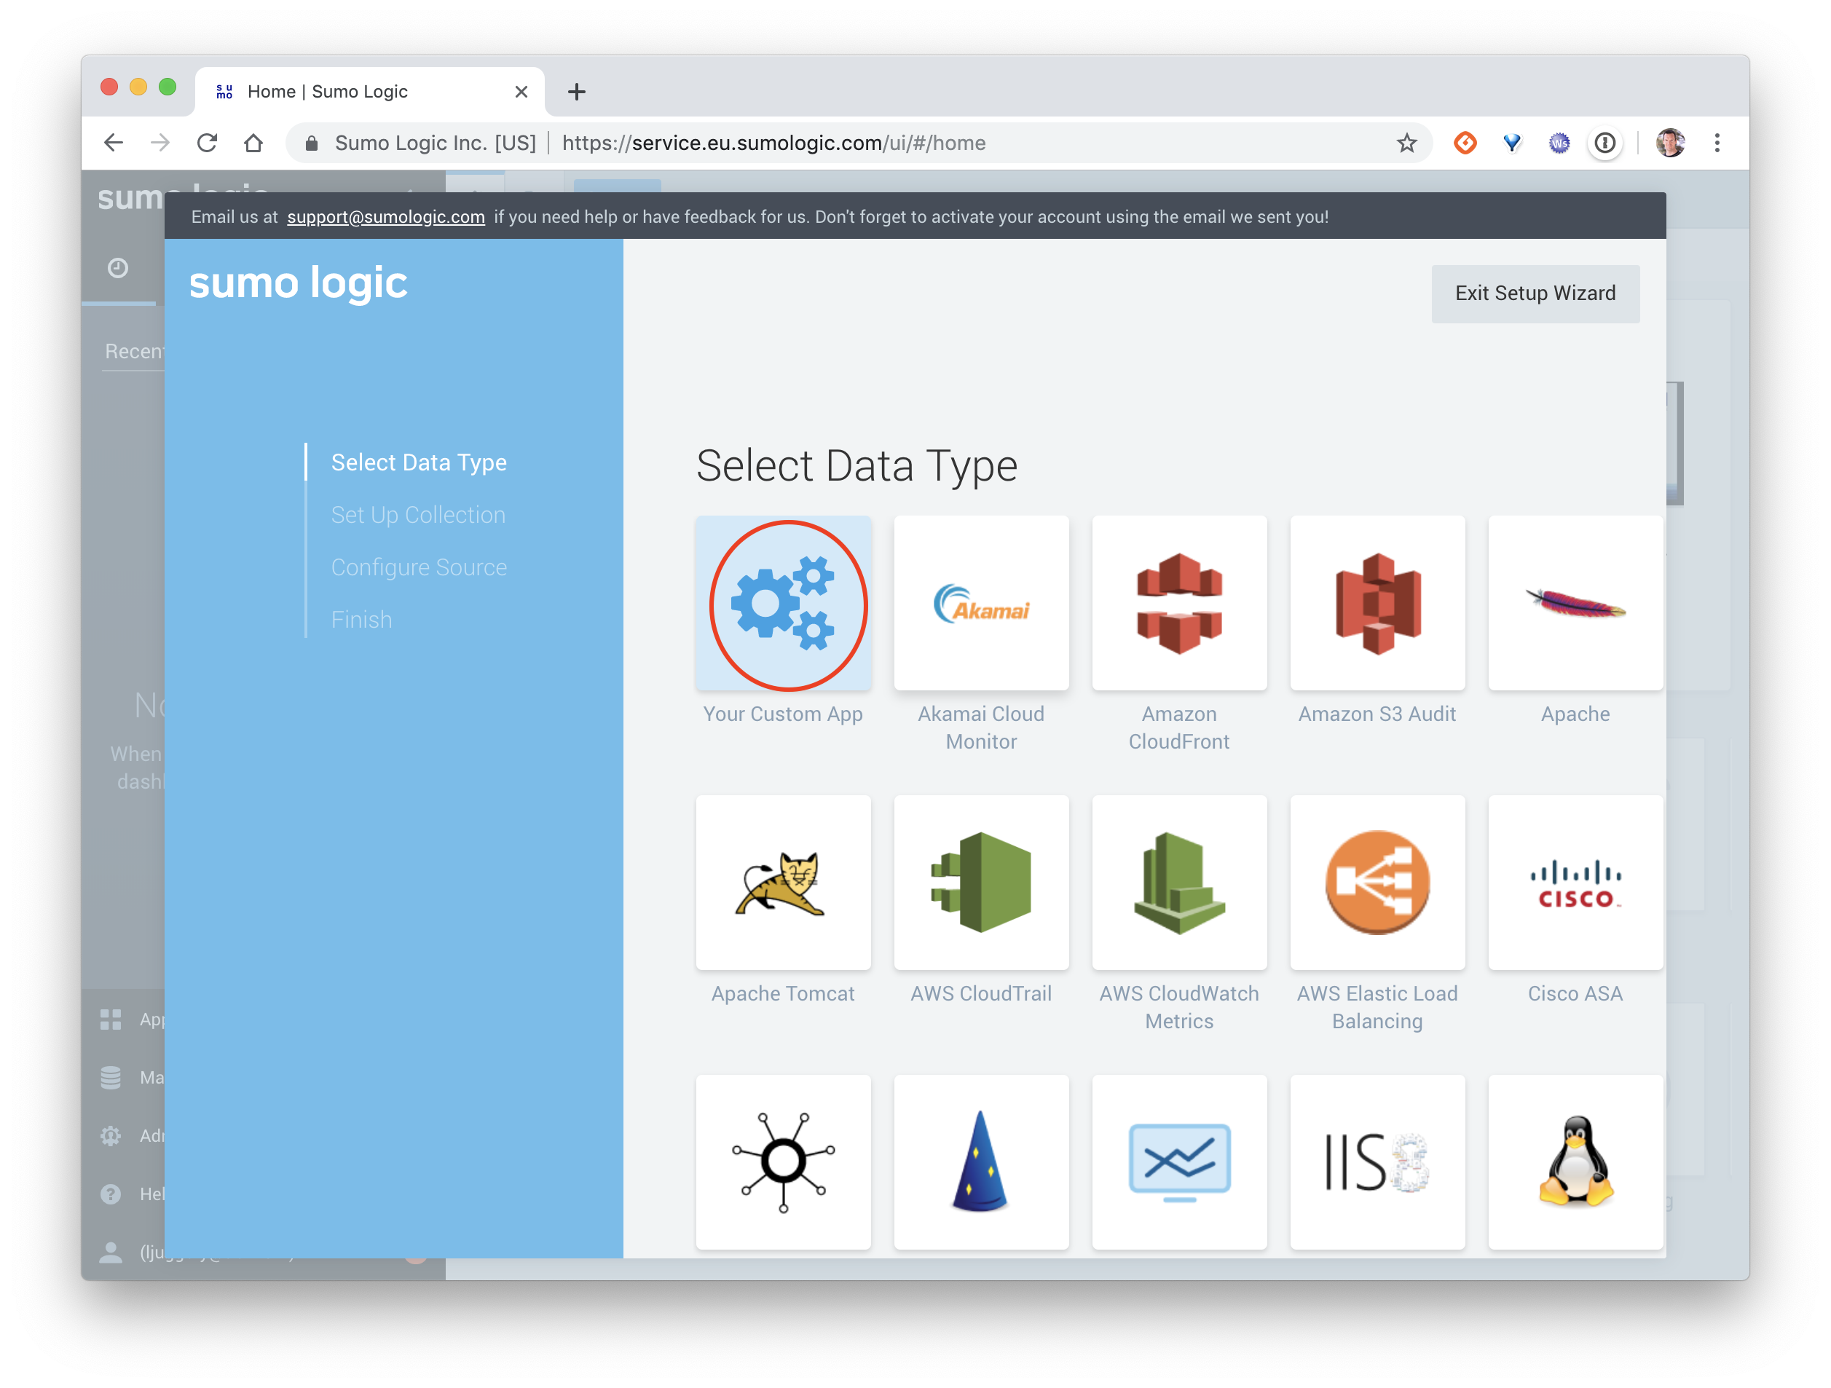This screenshot has height=1388, width=1831.
Task: Choose the blue monitor chart icon tile
Action: (1178, 1162)
